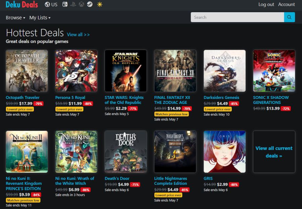The height and width of the screenshot is (209, 302).
Task: Click Octopath Traveler -70% discount badge
Action: tap(39, 104)
